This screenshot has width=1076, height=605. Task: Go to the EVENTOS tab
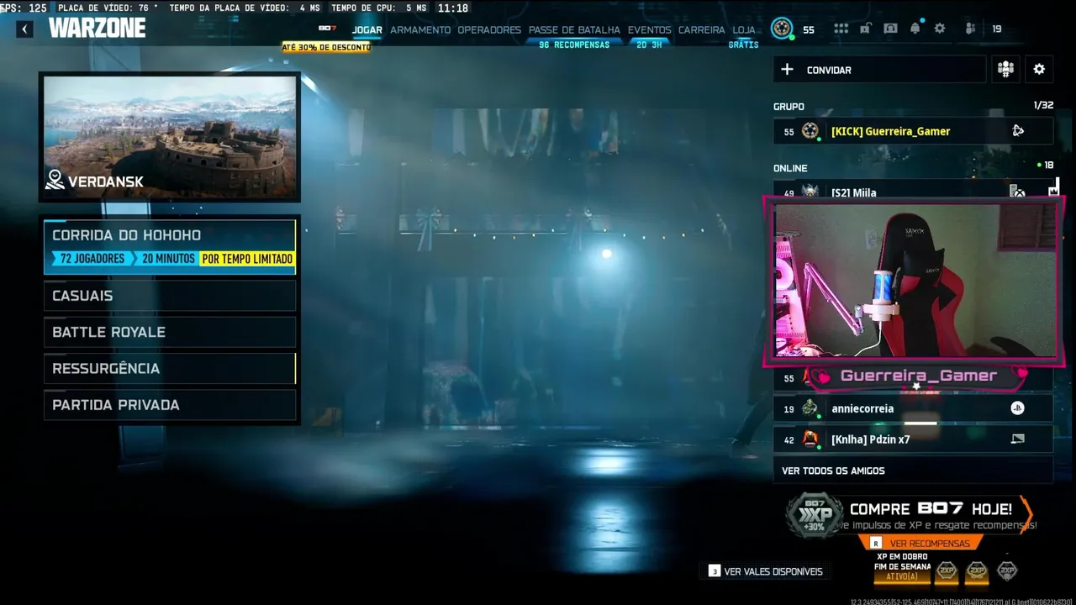pos(649,29)
